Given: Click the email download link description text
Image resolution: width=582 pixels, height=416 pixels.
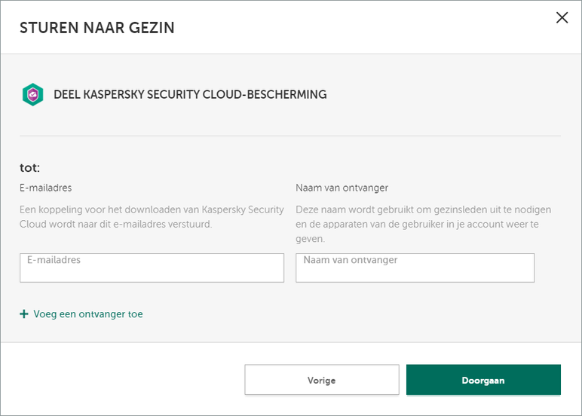Looking at the screenshot, I should (x=152, y=216).
